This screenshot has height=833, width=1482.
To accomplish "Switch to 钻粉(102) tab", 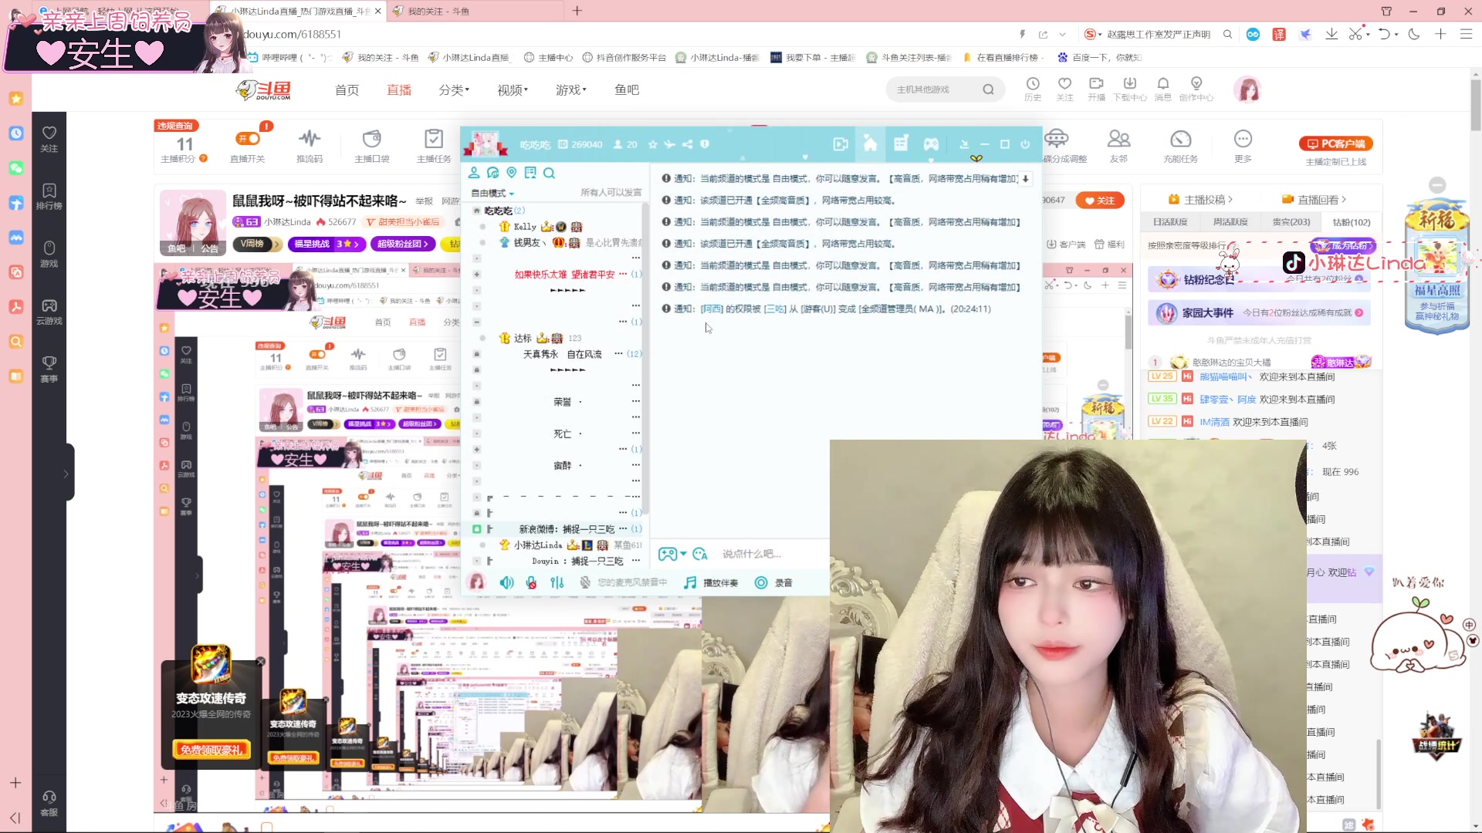I will pyautogui.click(x=1352, y=222).
